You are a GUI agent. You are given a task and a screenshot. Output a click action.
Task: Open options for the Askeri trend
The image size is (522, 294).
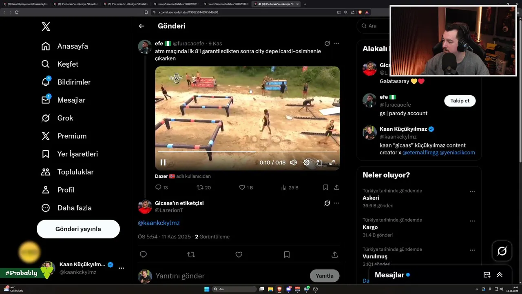pos(472,192)
